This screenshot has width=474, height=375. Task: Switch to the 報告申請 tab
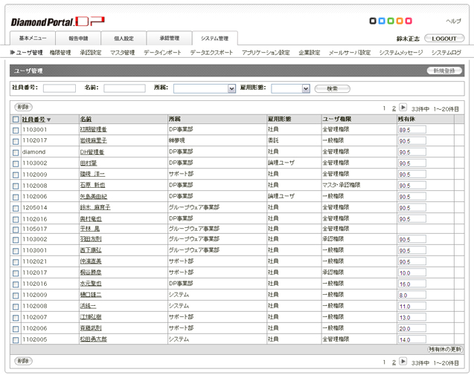pos(78,39)
